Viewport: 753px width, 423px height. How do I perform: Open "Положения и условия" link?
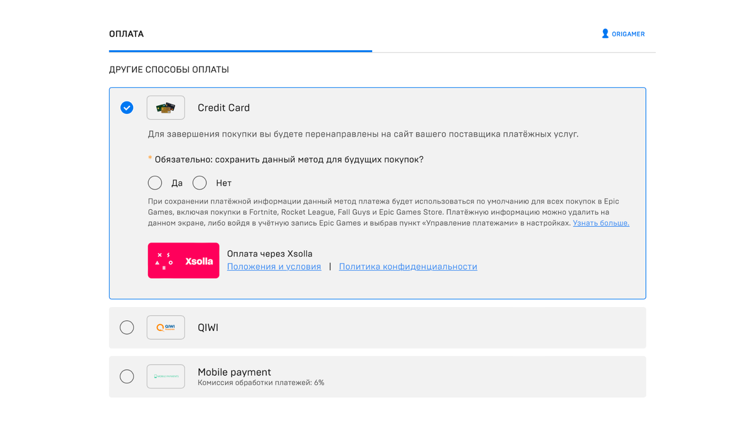tap(274, 267)
